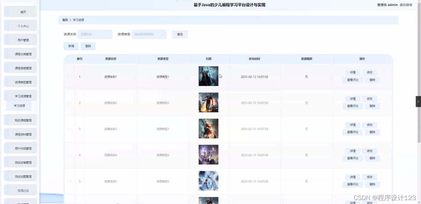Open cover thumbnail of 资源名称4

[x=208, y=155]
